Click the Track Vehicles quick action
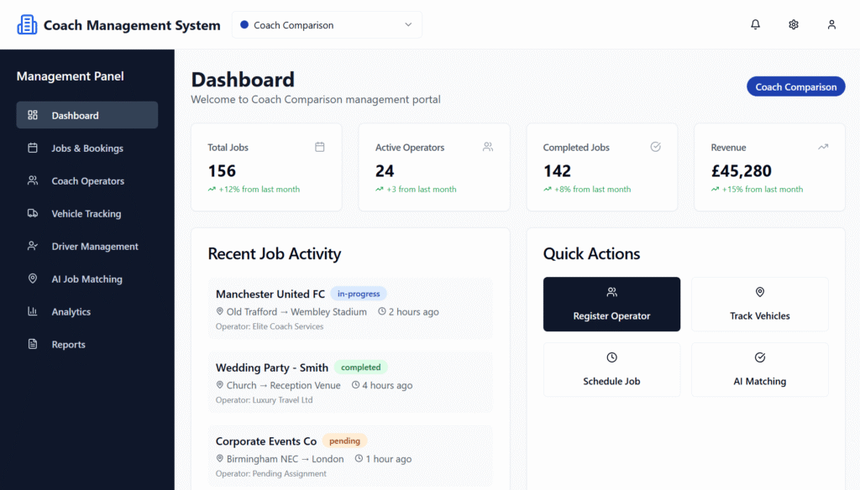 point(759,305)
